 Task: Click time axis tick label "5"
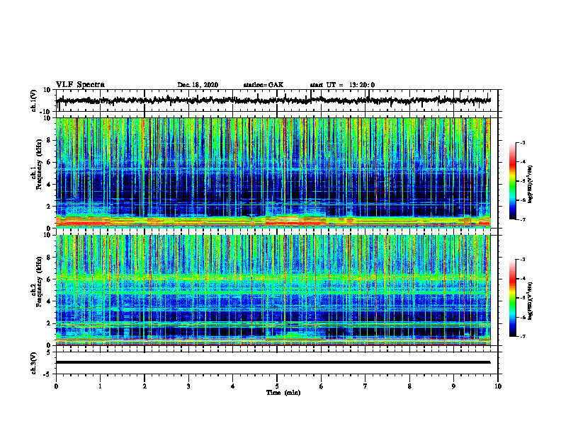pos(277,386)
